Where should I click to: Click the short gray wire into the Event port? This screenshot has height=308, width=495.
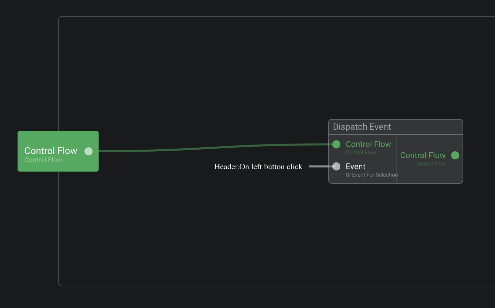pyautogui.click(x=320, y=166)
